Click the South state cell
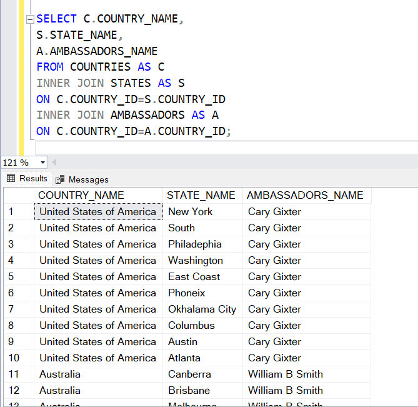418x407 pixels. point(202,228)
